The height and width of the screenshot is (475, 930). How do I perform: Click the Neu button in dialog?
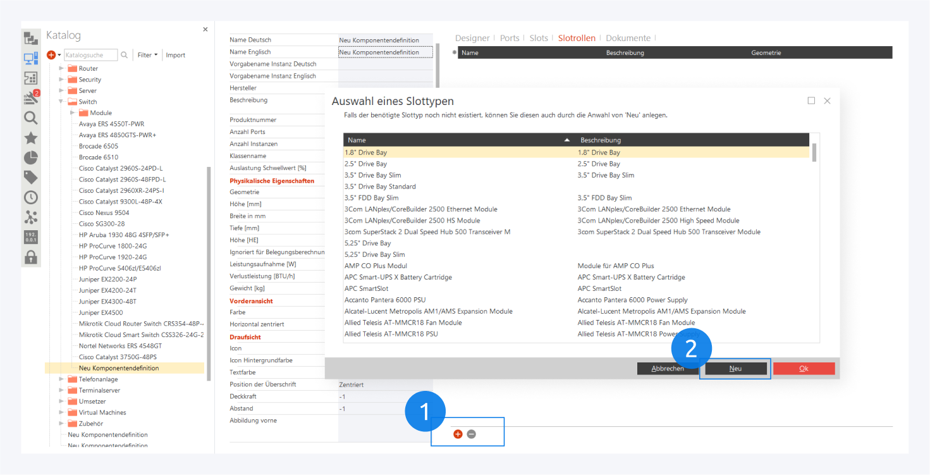tap(735, 368)
